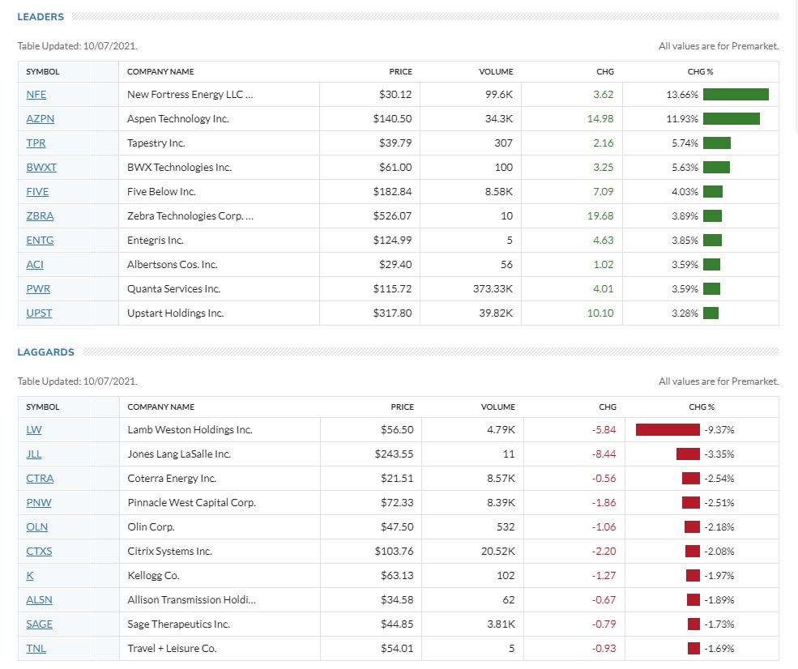
Task: Open the UPST ticker link
Action: (x=39, y=313)
